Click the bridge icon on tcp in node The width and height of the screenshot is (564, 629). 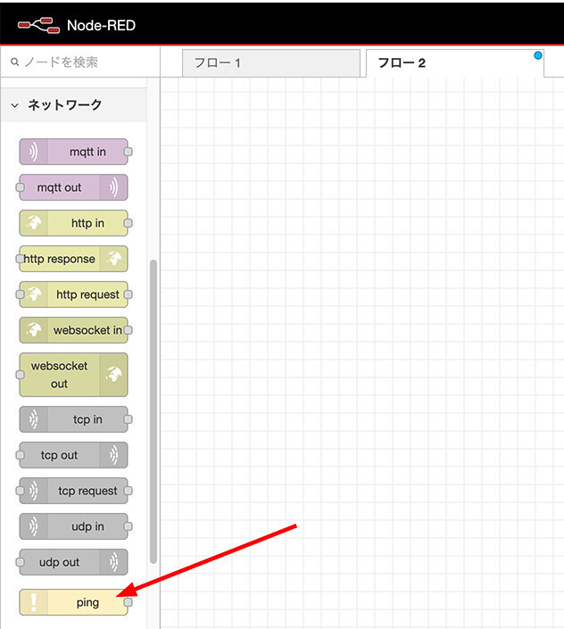tap(33, 419)
